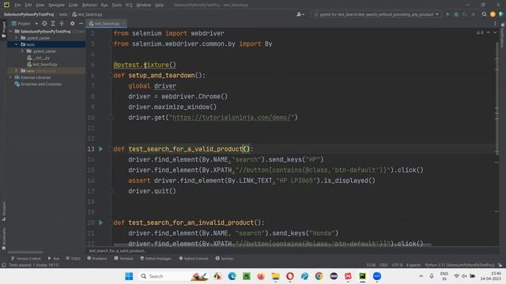The width and height of the screenshot is (506, 284).
Task: Open the user account icon menu
Action: tap(300, 14)
